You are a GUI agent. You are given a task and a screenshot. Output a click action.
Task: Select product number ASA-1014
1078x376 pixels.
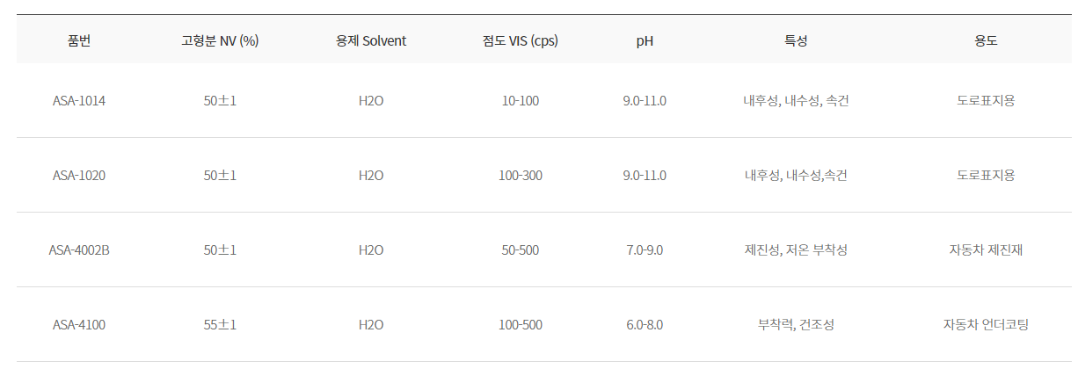tap(79, 101)
